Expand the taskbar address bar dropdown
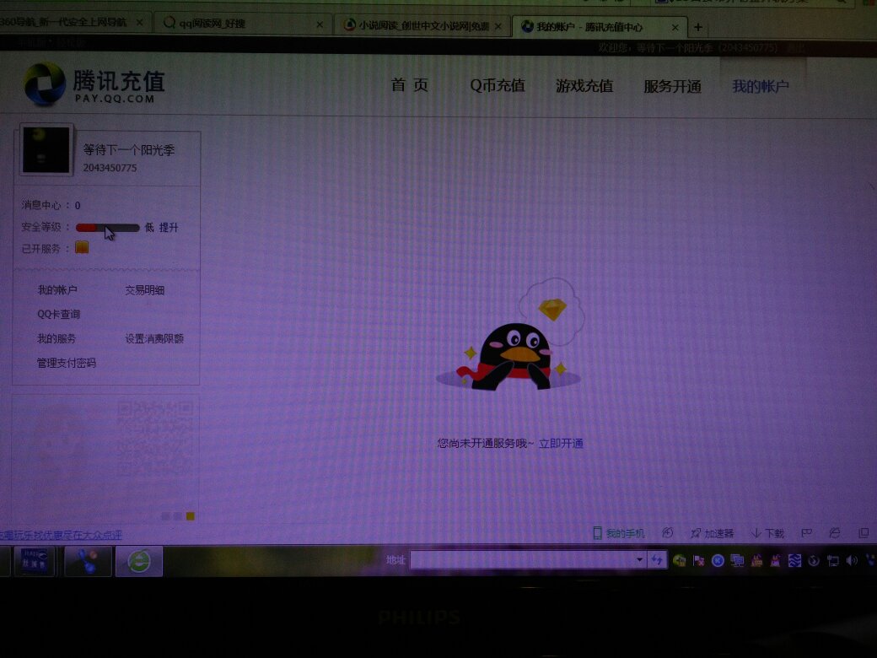The width and height of the screenshot is (877, 658). 639,559
